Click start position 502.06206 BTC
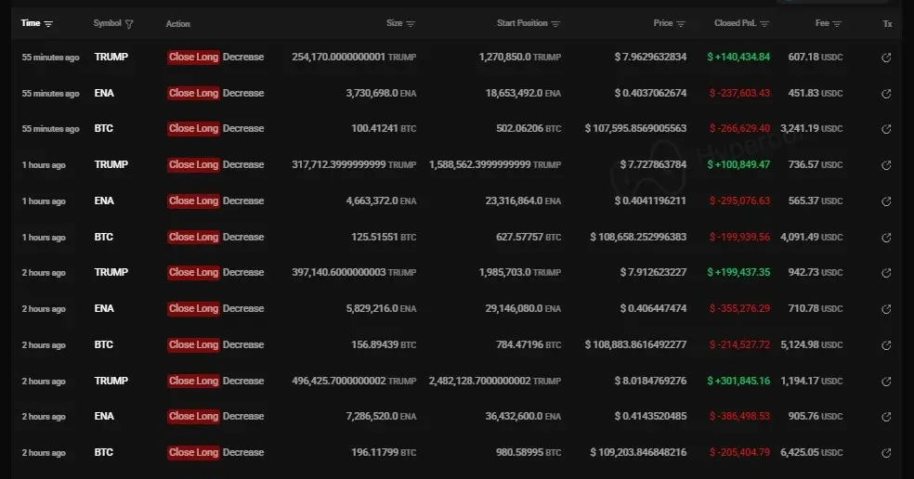The width and height of the screenshot is (914, 479). 529,129
